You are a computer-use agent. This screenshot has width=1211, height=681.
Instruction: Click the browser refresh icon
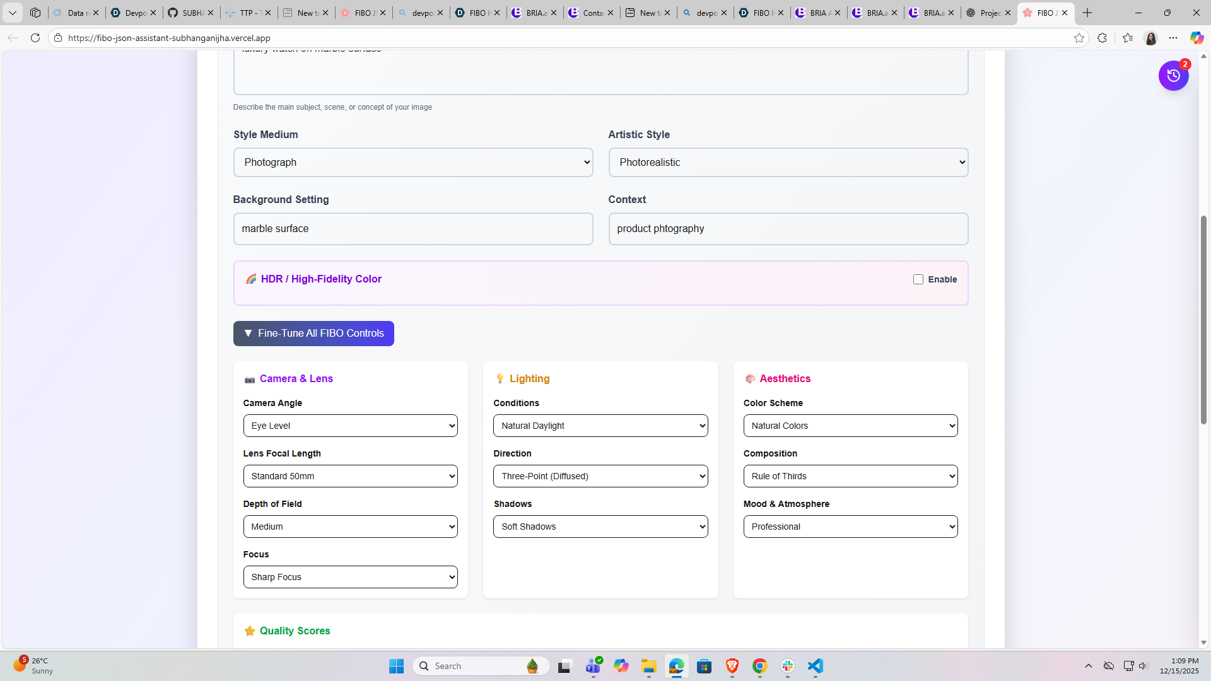35,38
